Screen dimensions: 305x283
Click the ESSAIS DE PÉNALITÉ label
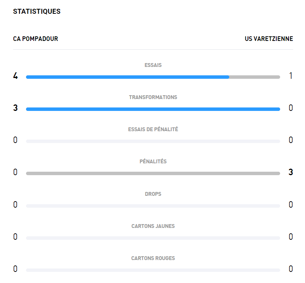point(153,129)
